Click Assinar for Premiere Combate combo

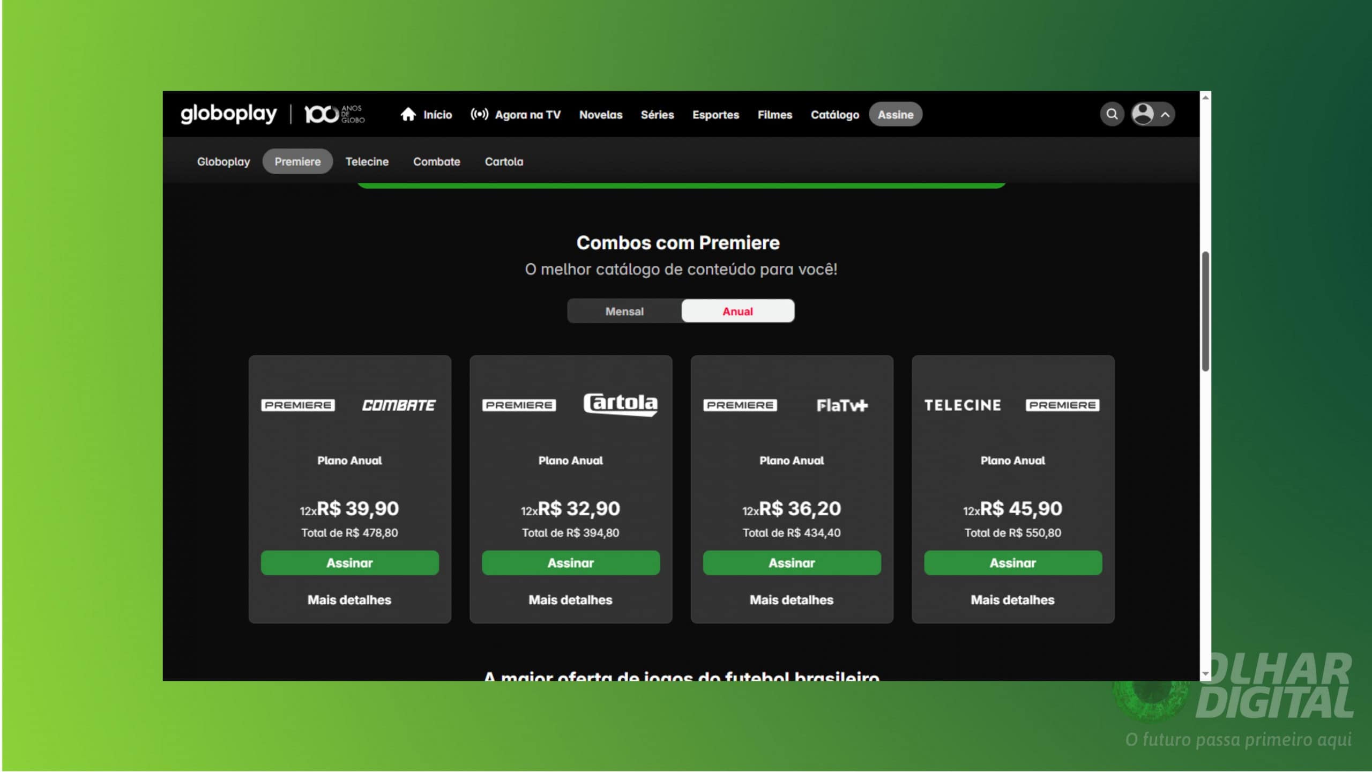pos(349,563)
